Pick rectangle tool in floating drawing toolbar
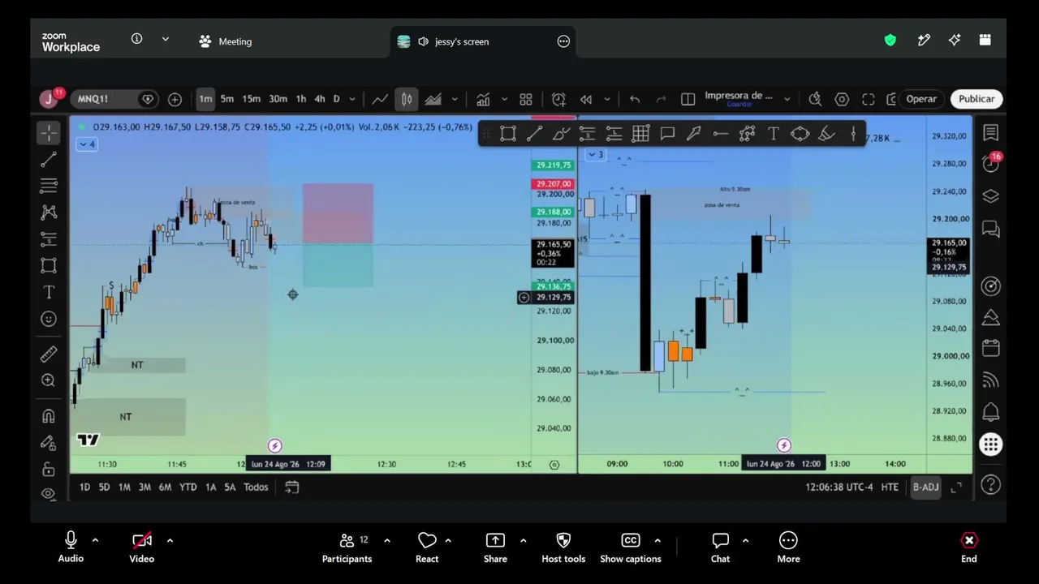The width and height of the screenshot is (1039, 584). [507, 135]
